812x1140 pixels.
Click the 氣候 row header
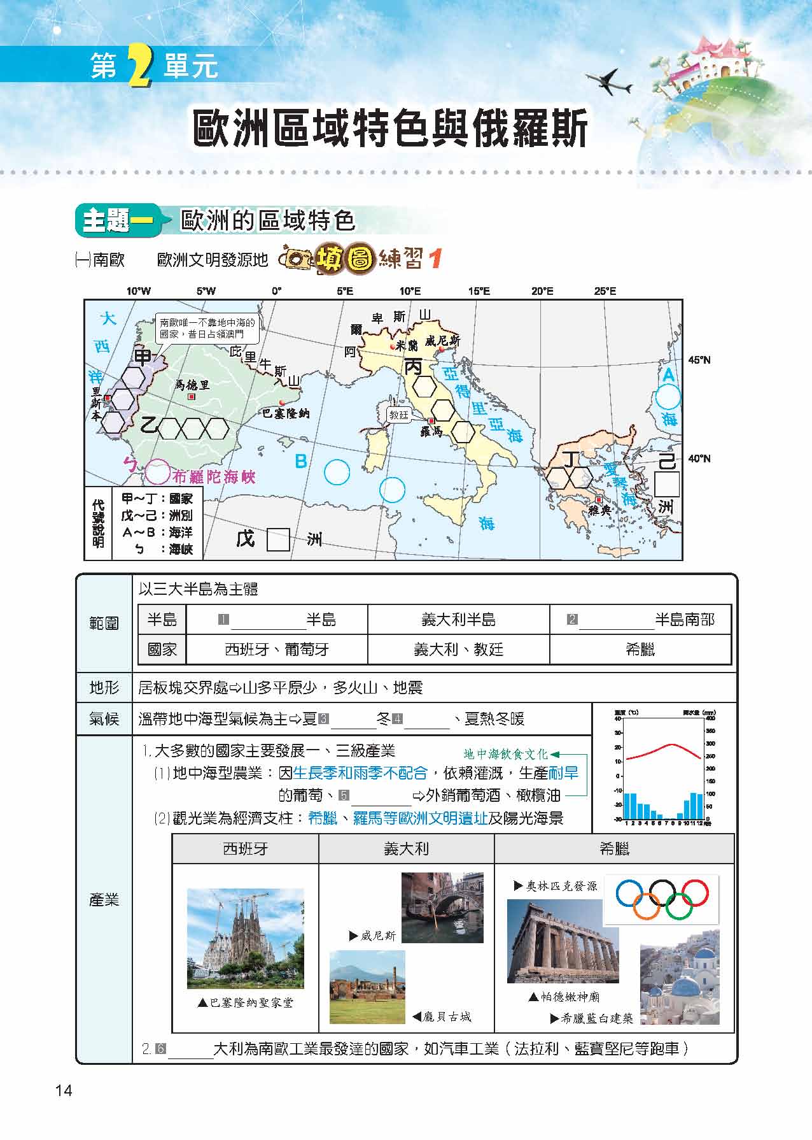click(104, 720)
